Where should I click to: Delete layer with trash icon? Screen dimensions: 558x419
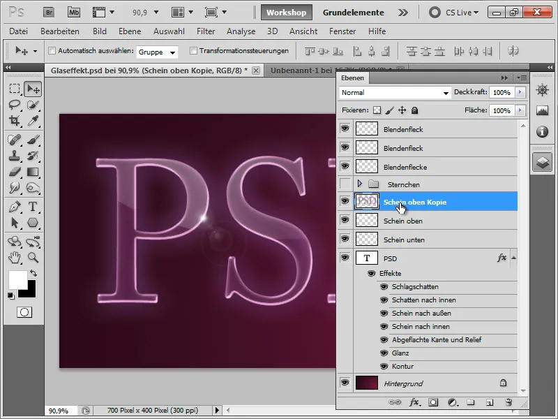[508, 402]
